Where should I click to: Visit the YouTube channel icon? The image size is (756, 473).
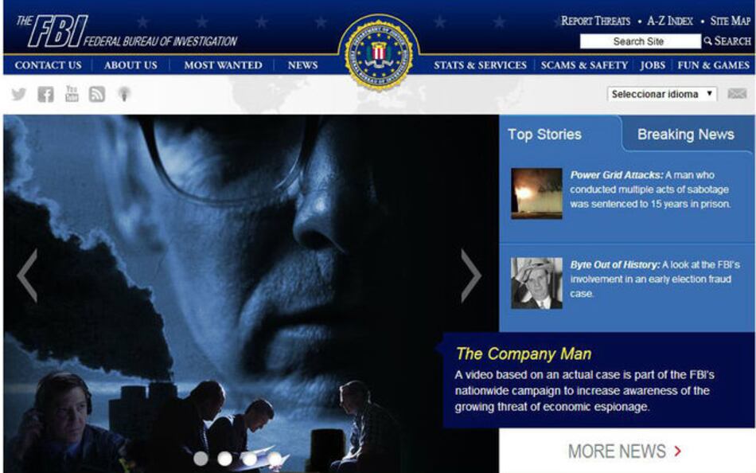click(72, 94)
